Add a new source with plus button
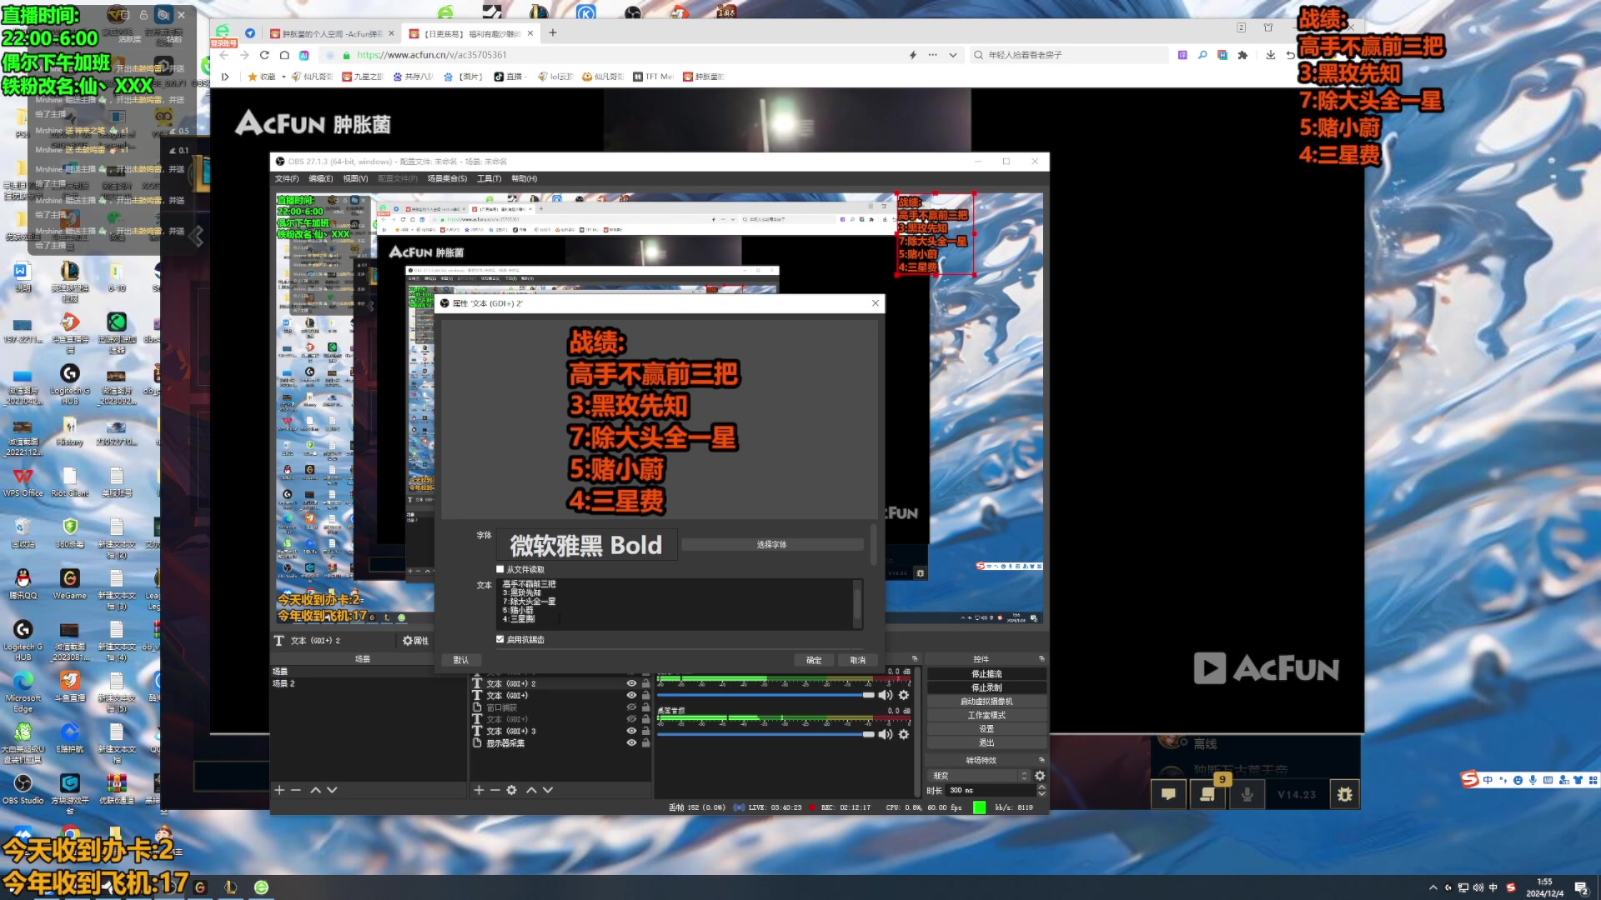The width and height of the screenshot is (1601, 900). point(479,790)
